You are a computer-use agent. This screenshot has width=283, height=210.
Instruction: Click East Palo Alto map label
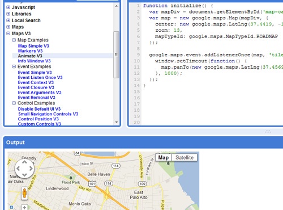[139, 195]
